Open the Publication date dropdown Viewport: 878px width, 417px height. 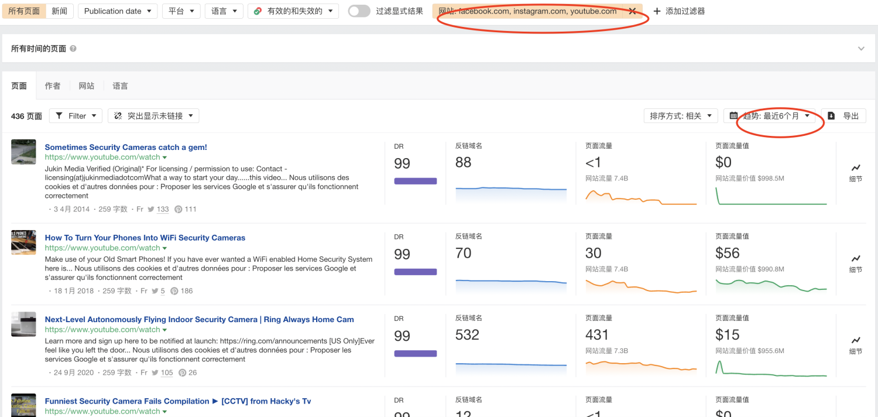117,11
